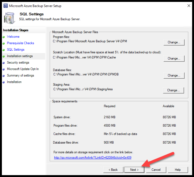Image resolution: width=194 pixels, height=177 pixels.
Task: Change the Staging Area path
Action: pyautogui.click(x=174, y=90)
